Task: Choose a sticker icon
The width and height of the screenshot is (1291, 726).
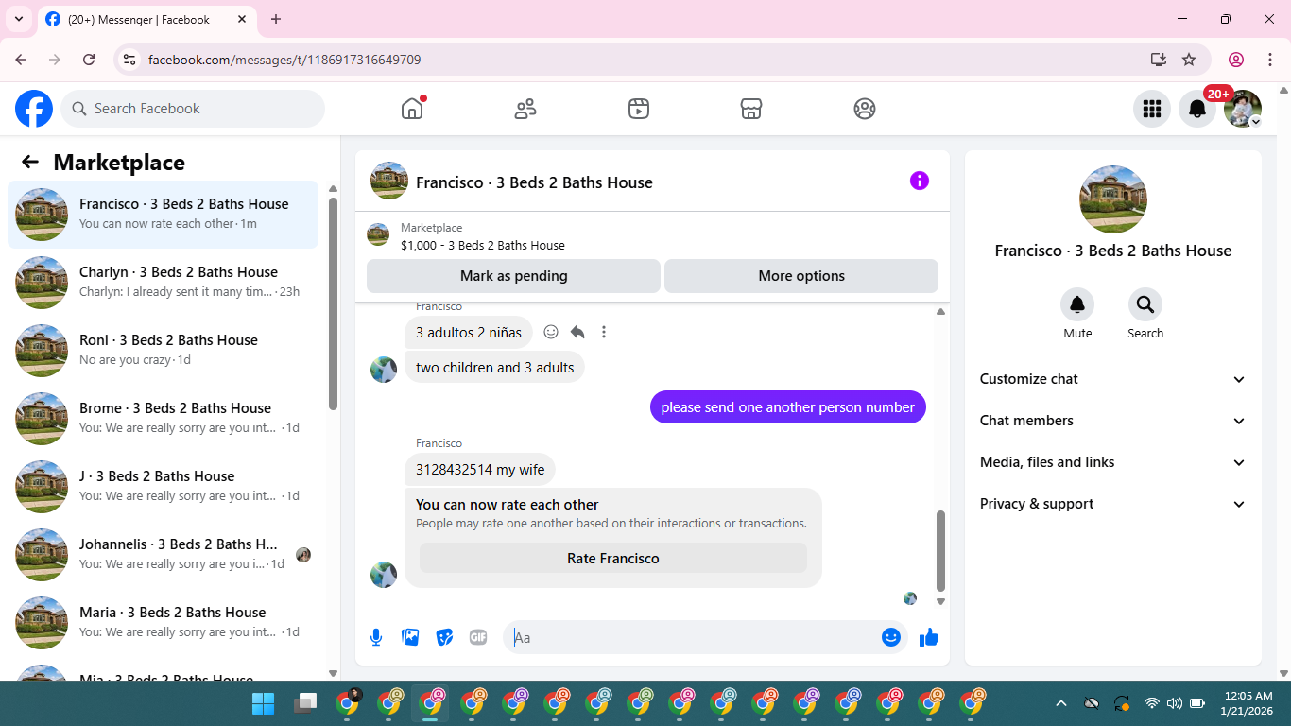Action: tap(444, 637)
